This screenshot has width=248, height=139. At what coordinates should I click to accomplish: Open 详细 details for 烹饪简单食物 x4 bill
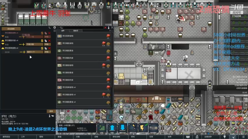47,52
